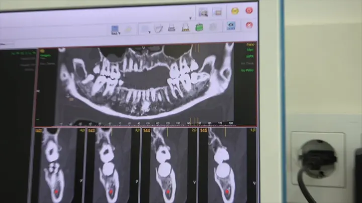Click the faded yellow toolbar icon
362x203 pixels.
[128, 30]
